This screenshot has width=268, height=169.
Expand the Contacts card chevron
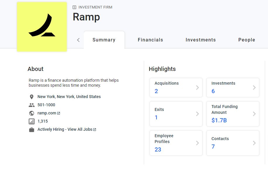[x=254, y=143]
